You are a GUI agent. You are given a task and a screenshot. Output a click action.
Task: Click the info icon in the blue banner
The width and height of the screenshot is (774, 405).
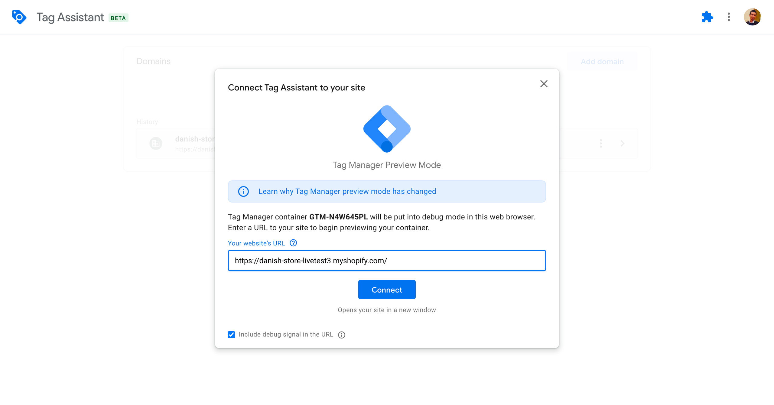tap(243, 191)
